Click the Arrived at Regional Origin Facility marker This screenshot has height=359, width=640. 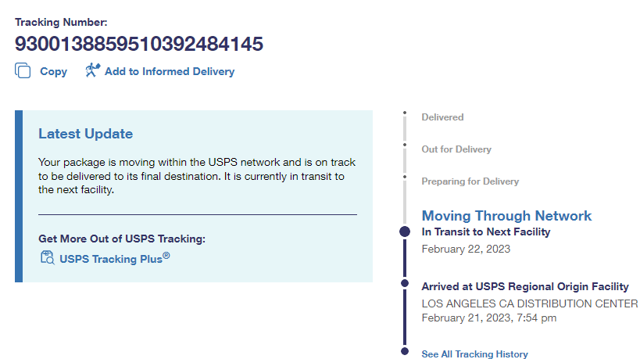point(405,282)
